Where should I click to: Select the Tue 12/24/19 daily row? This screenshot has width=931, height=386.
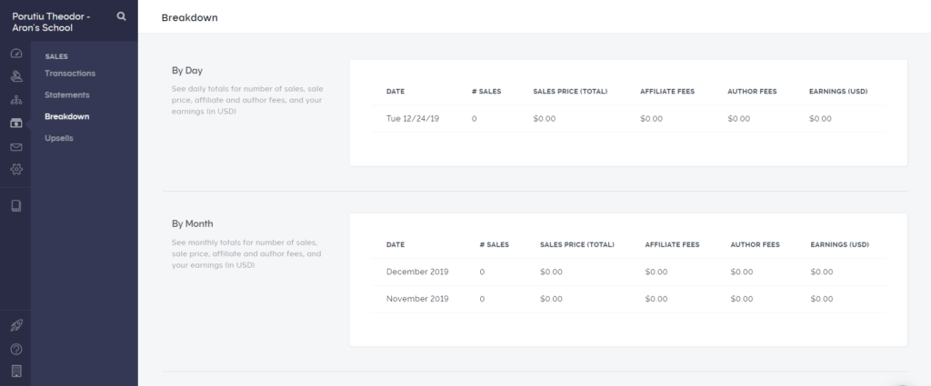pos(628,119)
